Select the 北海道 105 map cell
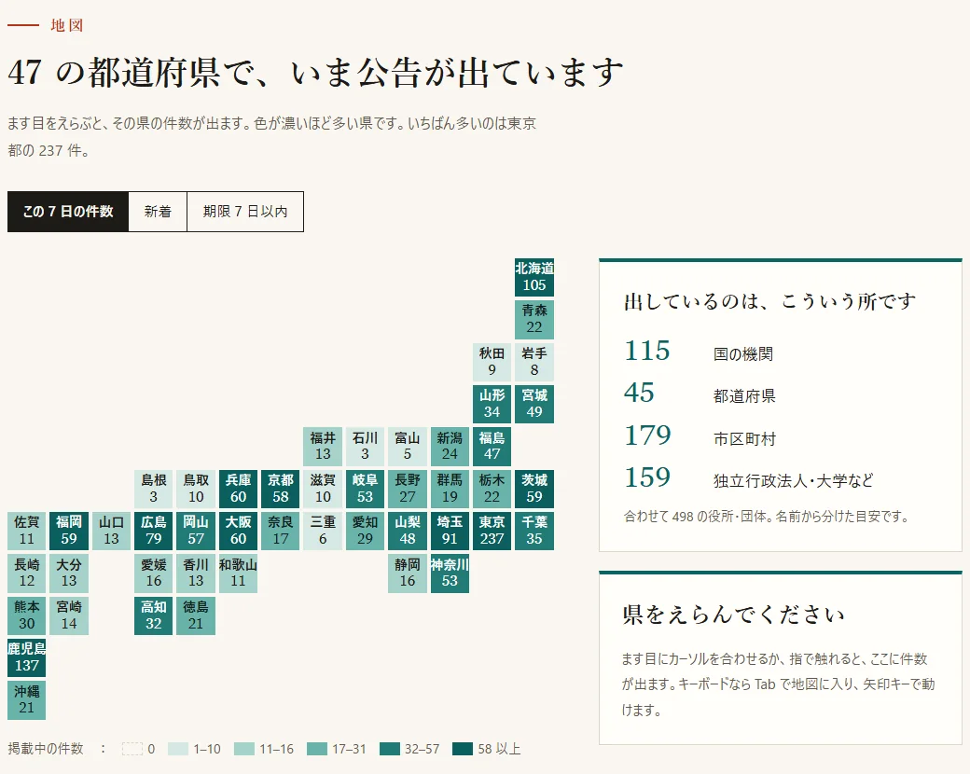970x774 pixels. [x=534, y=277]
